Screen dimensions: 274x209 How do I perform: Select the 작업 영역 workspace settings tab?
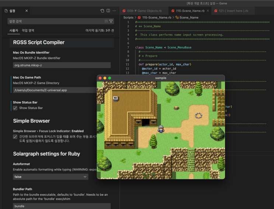[x=28, y=31]
